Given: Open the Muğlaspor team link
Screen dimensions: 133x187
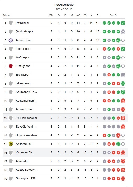Looking at the screenshot, I should tap(23, 57).
